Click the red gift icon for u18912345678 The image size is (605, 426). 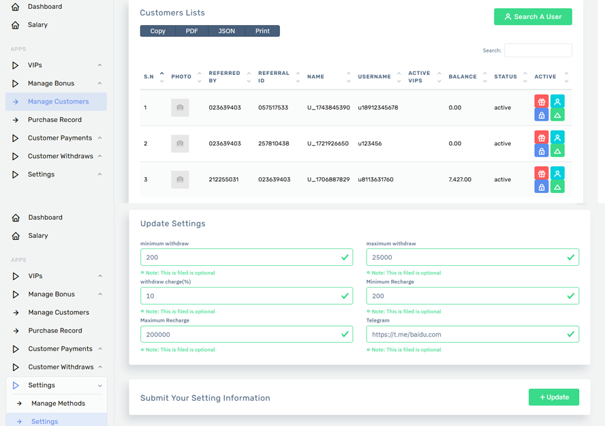pyautogui.click(x=542, y=102)
